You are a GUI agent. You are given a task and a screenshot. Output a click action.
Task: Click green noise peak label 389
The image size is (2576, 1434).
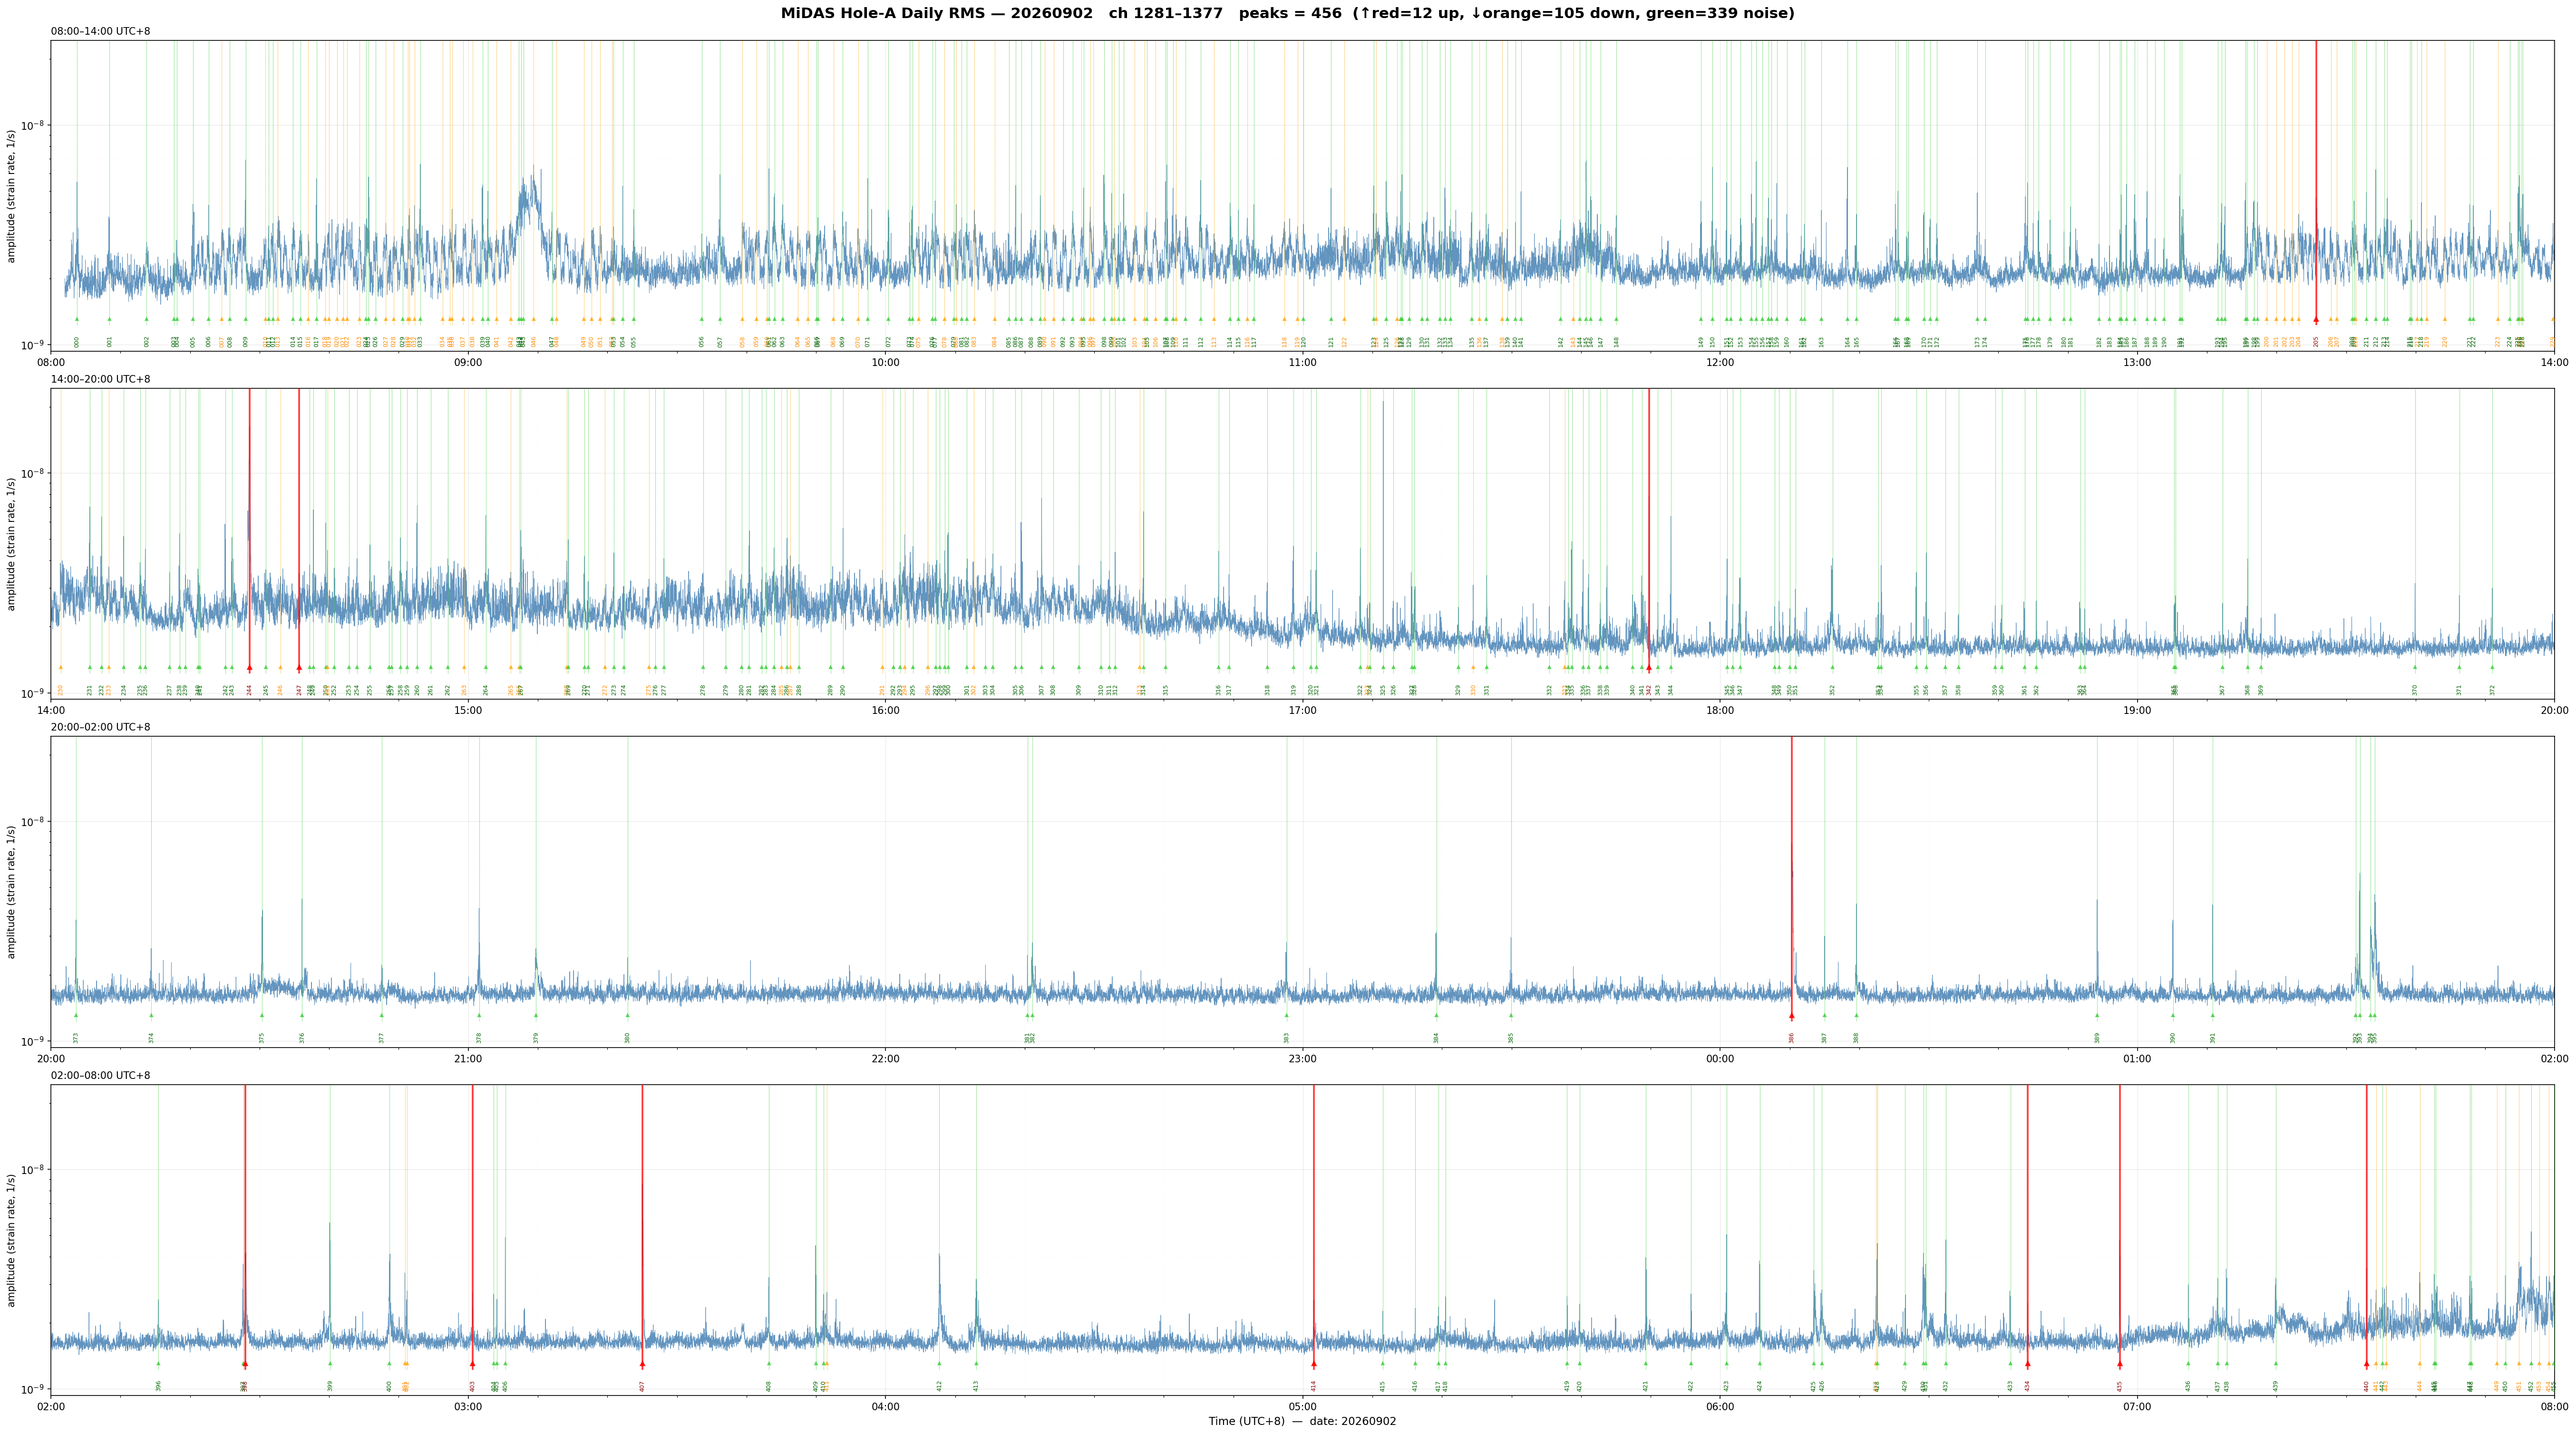point(2097,1037)
